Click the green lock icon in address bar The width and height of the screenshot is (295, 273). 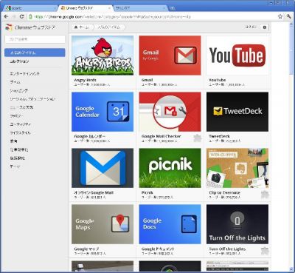point(30,17)
